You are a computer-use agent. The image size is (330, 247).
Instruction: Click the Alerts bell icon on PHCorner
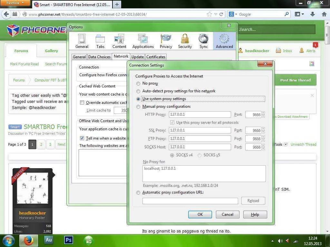pos(301,50)
